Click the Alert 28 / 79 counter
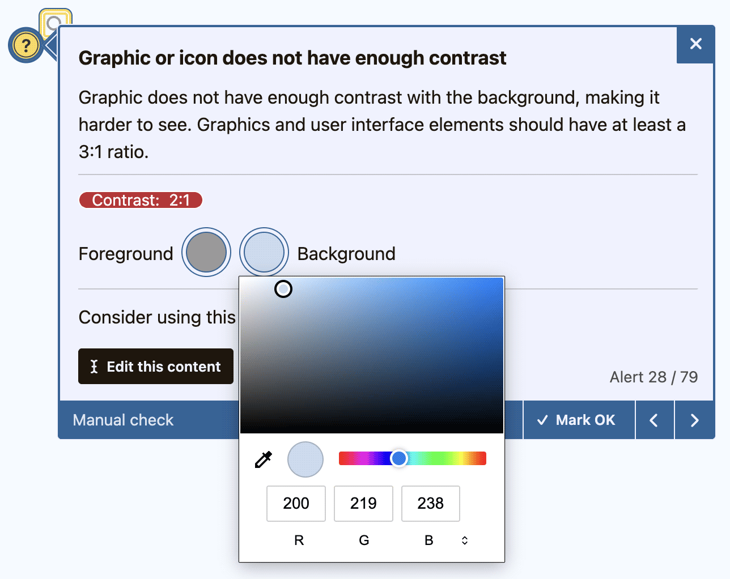The height and width of the screenshot is (579, 730). pyautogui.click(x=653, y=377)
